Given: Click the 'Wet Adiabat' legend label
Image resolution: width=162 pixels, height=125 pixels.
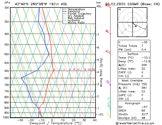Looking at the screenshot, I should coord(76,18).
